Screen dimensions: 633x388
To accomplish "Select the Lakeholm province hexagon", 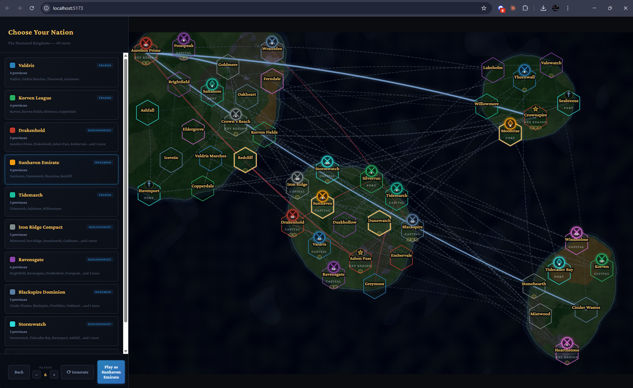I will (x=493, y=70).
